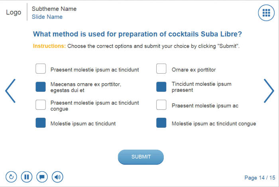Image resolution: width=279 pixels, height=187 pixels.
Task: Go to next slide arrow
Action: tap(269, 91)
